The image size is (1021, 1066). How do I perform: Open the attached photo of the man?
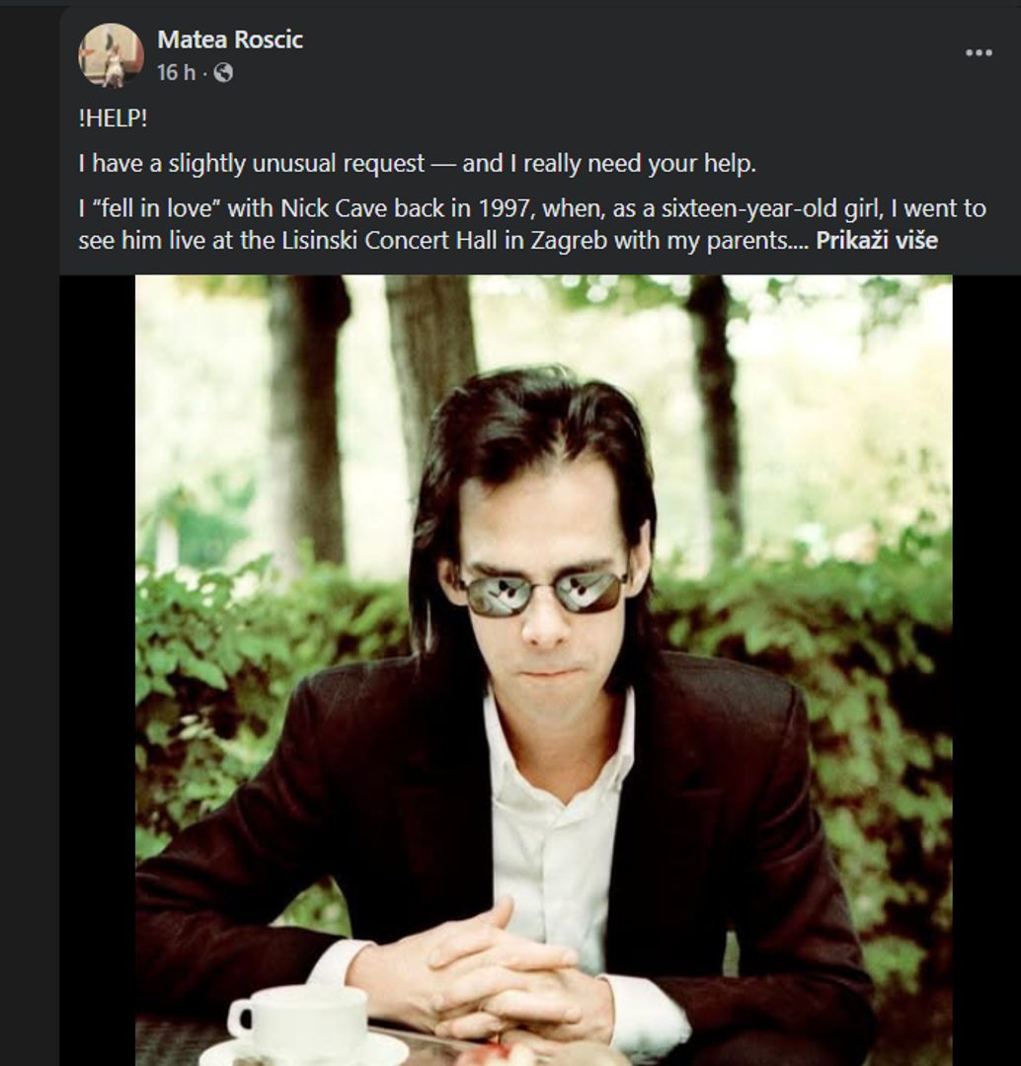[543, 670]
